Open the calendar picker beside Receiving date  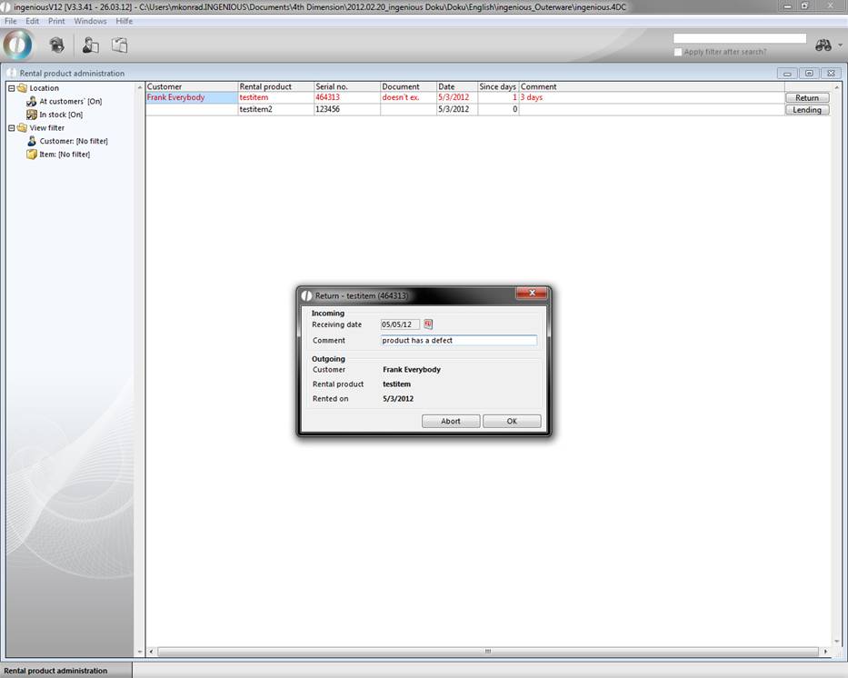click(429, 324)
